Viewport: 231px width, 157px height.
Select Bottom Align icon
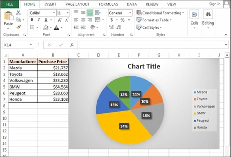(x=90, y=13)
